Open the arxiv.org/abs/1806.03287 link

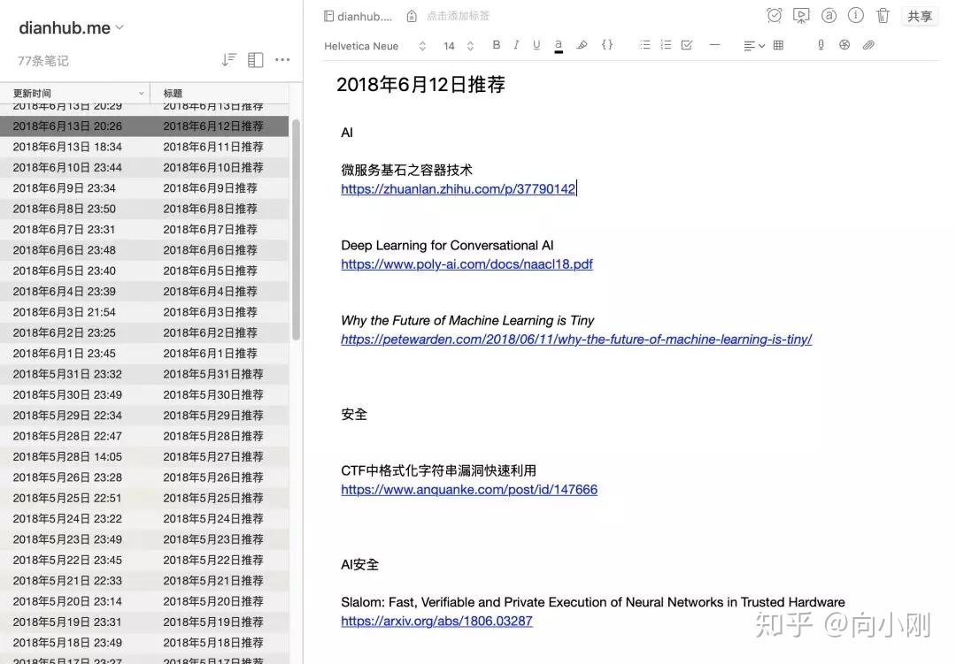[436, 622]
